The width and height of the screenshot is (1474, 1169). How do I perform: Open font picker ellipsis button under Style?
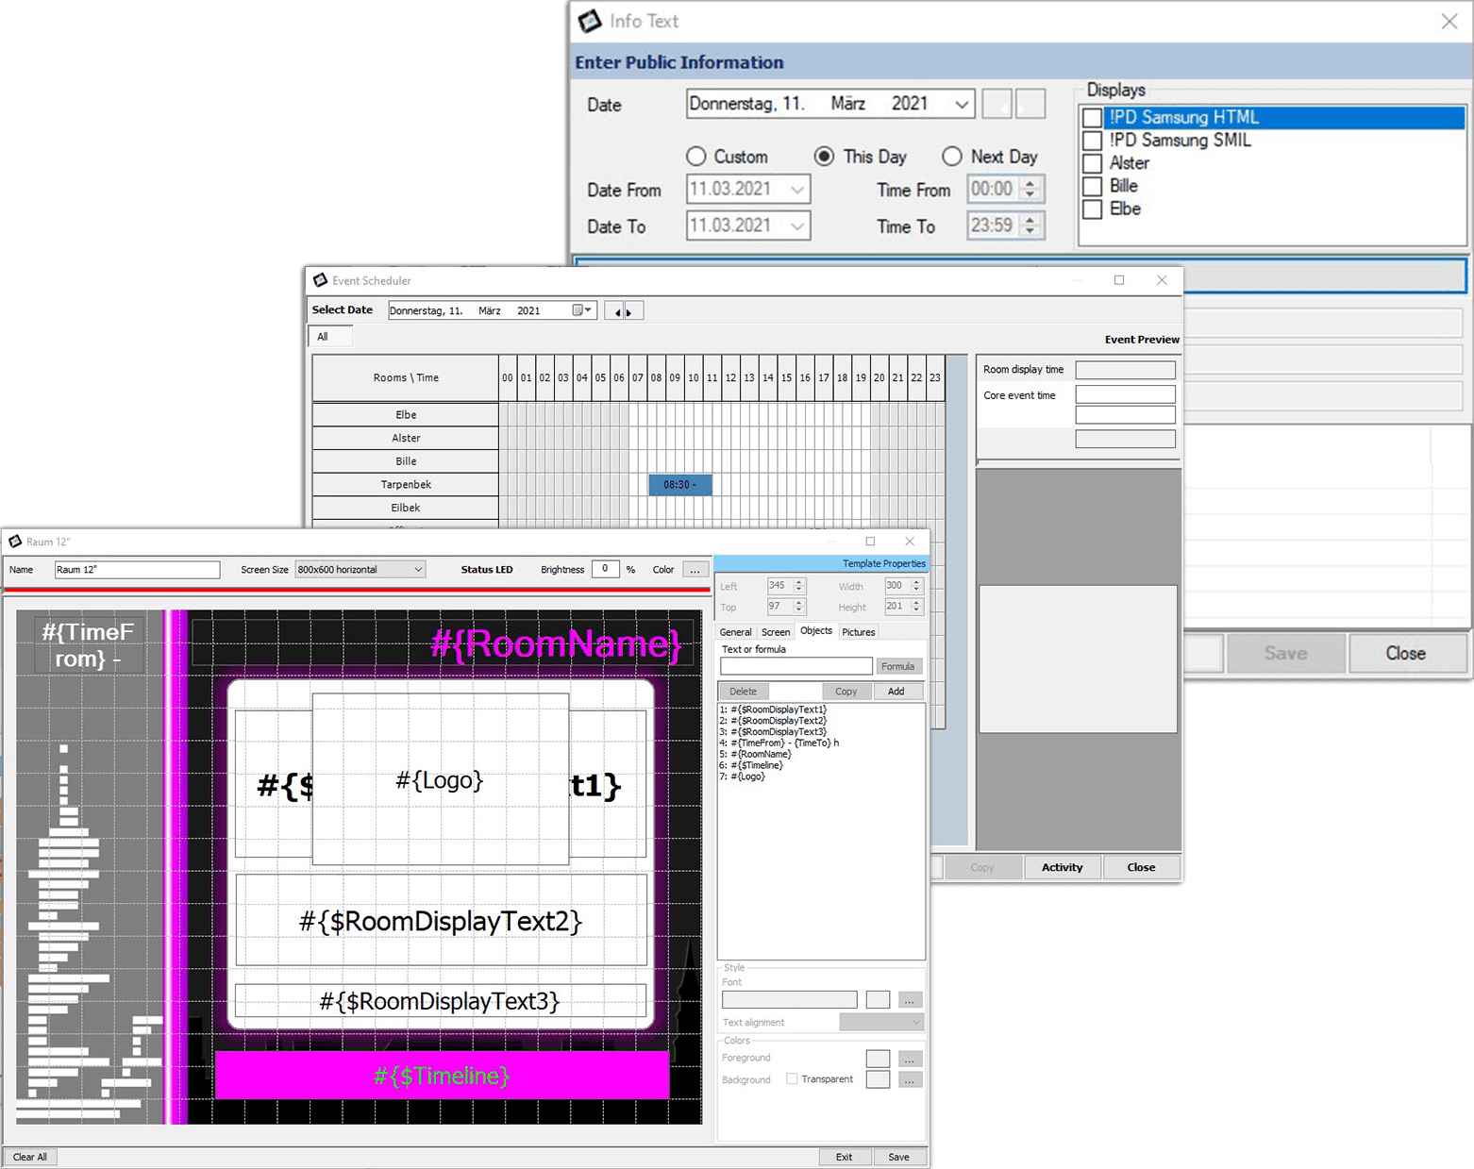tap(909, 1000)
